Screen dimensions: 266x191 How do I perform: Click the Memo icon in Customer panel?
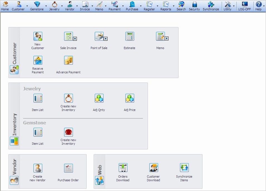pos(160,36)
